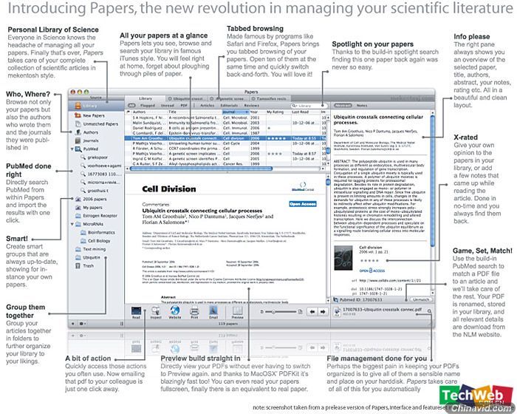Select the PubMed source in sidebar
The image size is (517, 414).
(87, 149)
